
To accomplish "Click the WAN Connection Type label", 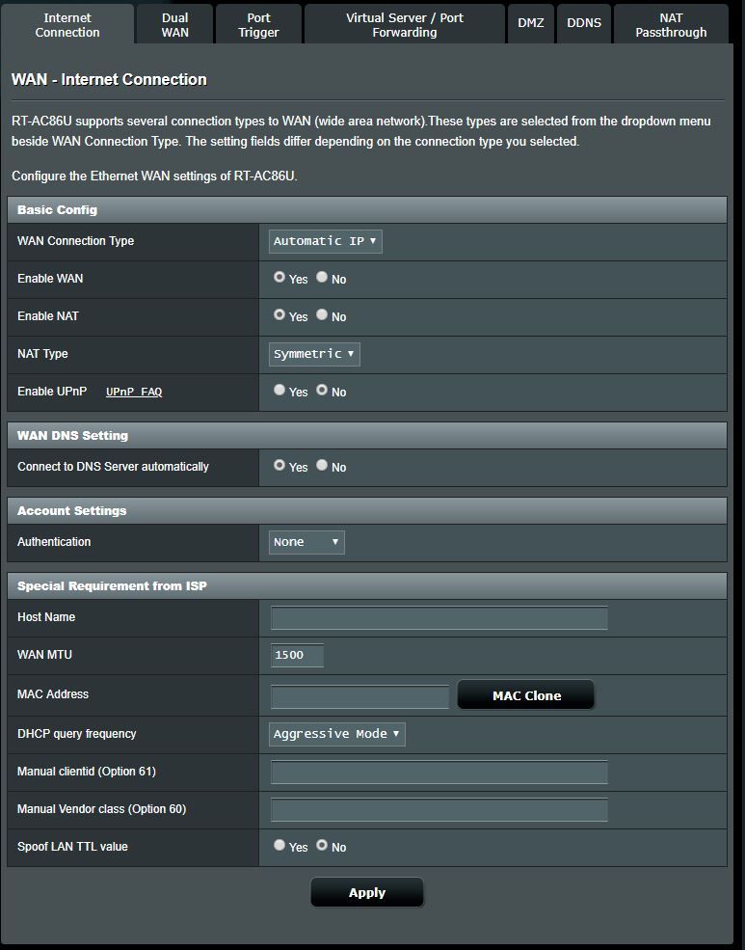I will (x=75, y=241).
